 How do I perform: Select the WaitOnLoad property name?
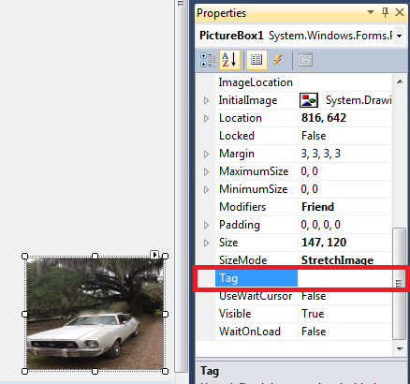(250, 332)
